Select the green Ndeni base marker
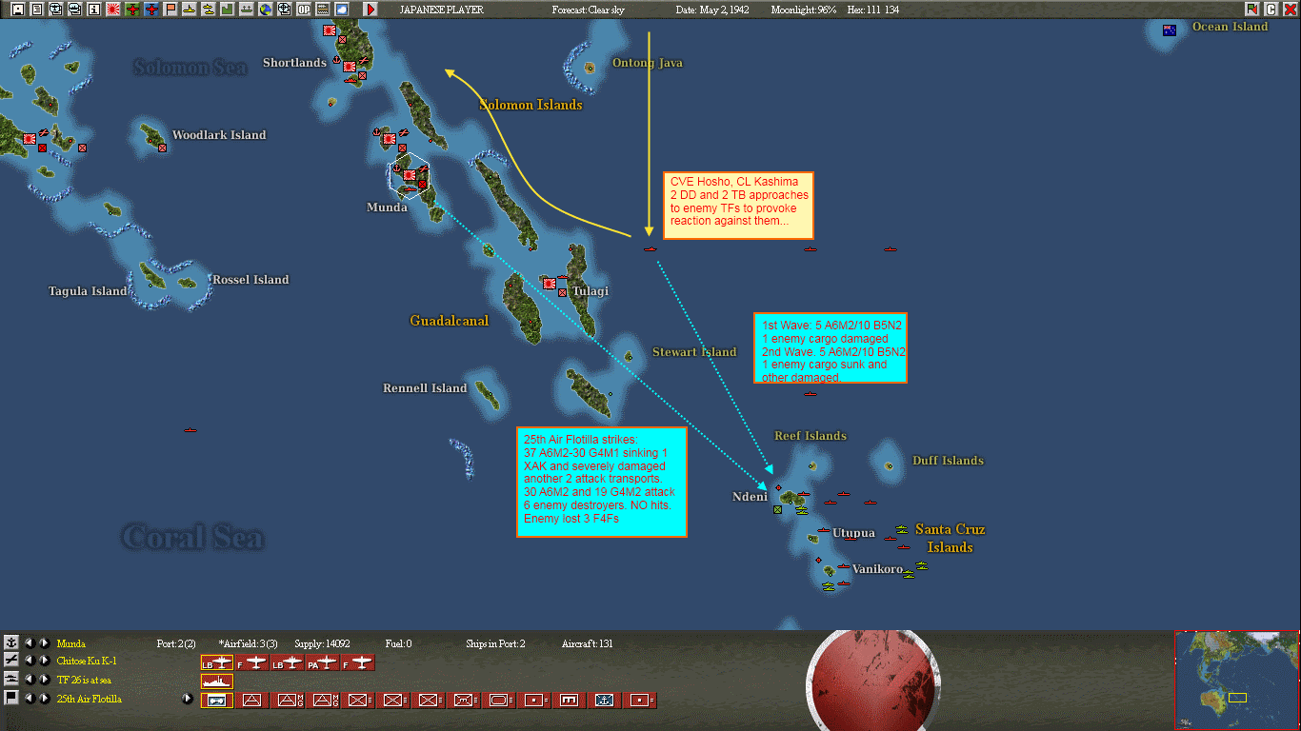Screen dimensions: 1301x731 tap(777, 510)
